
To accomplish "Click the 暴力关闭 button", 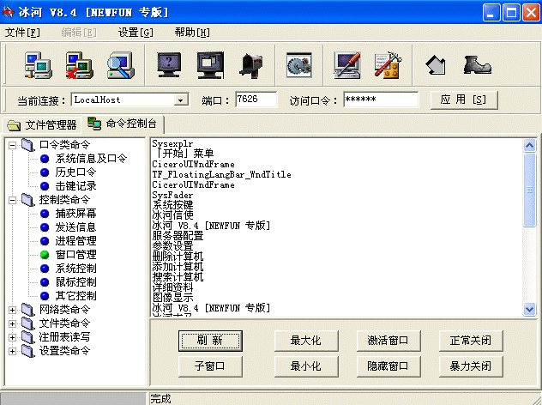I will (471, 366).
